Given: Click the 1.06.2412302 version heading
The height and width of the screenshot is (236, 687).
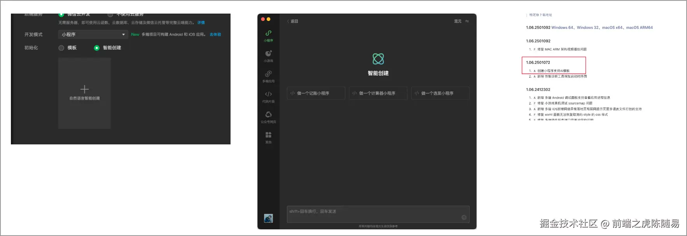Looking at the screenshot, I should tap(538, 90).
